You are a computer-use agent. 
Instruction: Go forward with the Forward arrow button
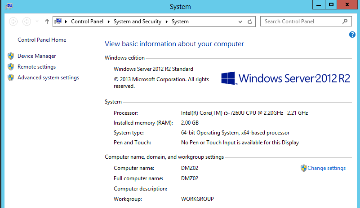(27, 22)
